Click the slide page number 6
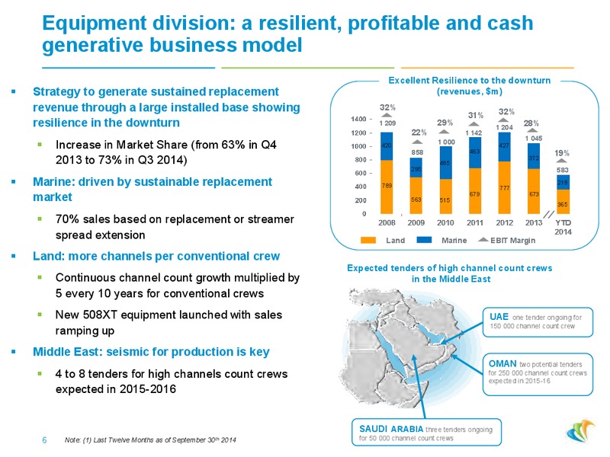 (44, 440)
